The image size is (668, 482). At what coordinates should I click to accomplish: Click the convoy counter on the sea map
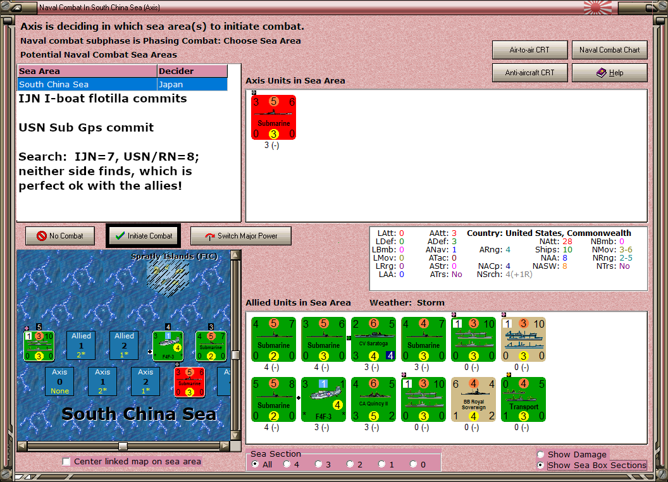tap(39, 346)
